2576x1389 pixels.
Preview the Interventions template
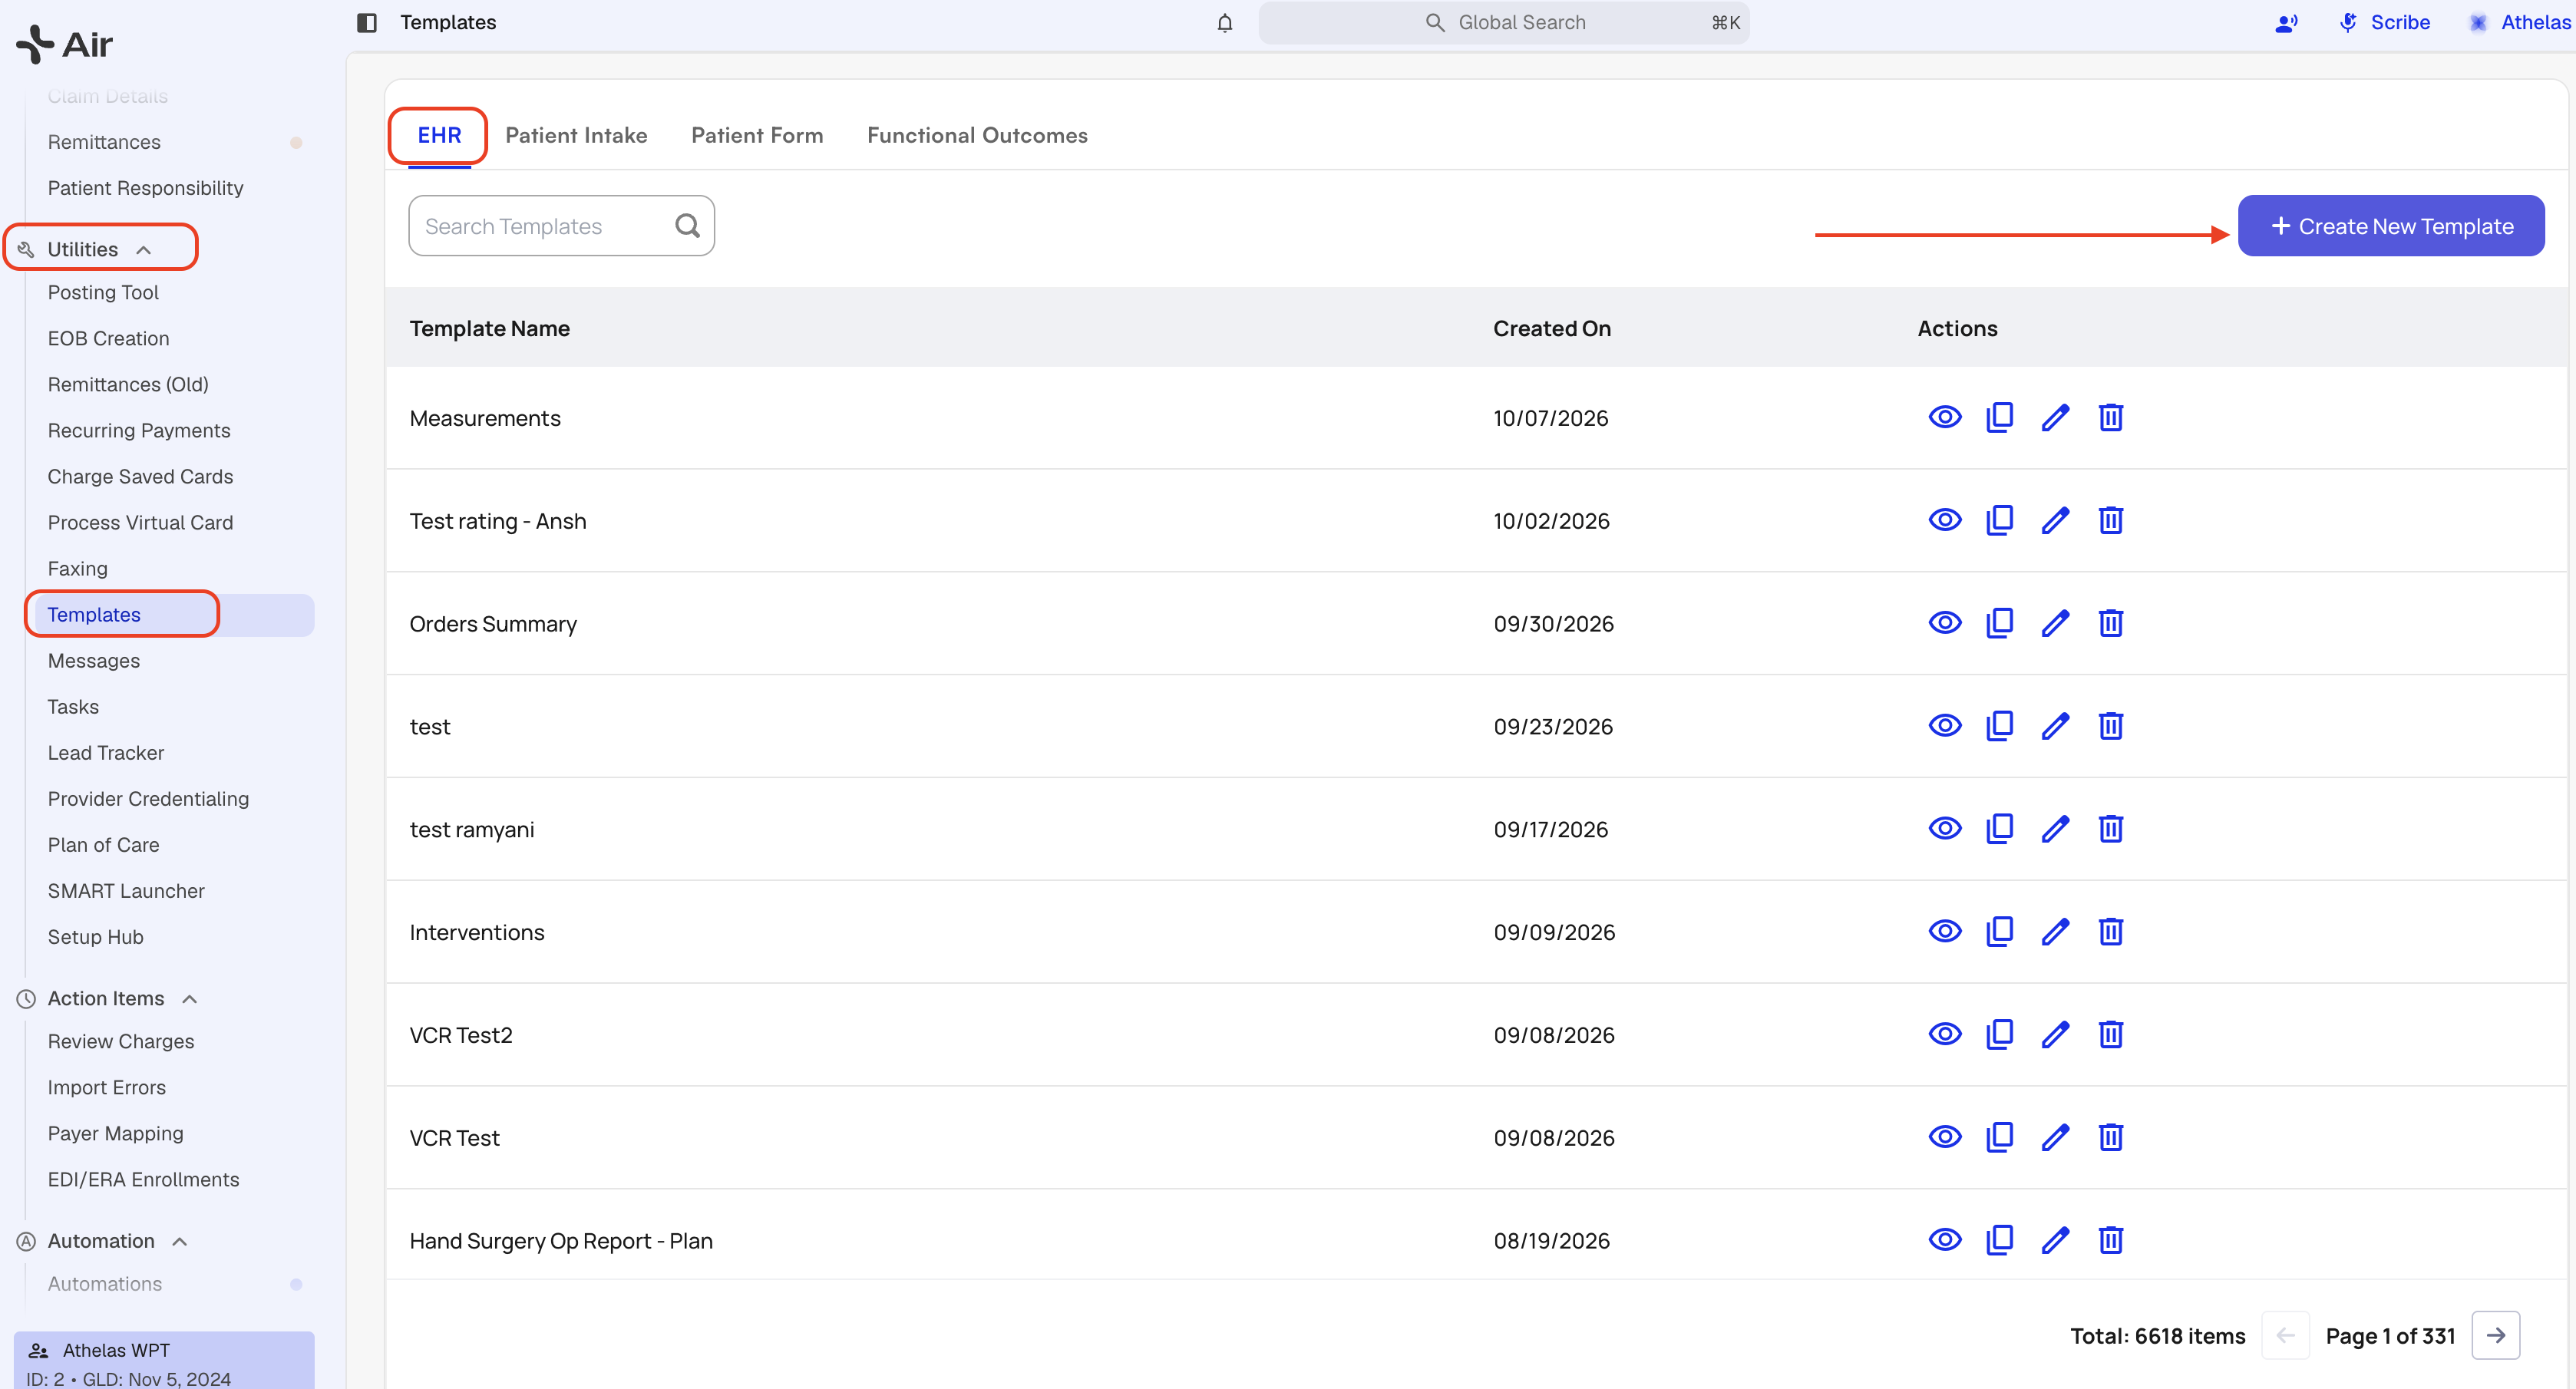pos(1944,932)
